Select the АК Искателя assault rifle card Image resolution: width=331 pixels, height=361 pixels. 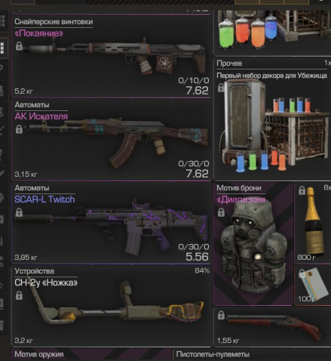click(x=111, y=140)
